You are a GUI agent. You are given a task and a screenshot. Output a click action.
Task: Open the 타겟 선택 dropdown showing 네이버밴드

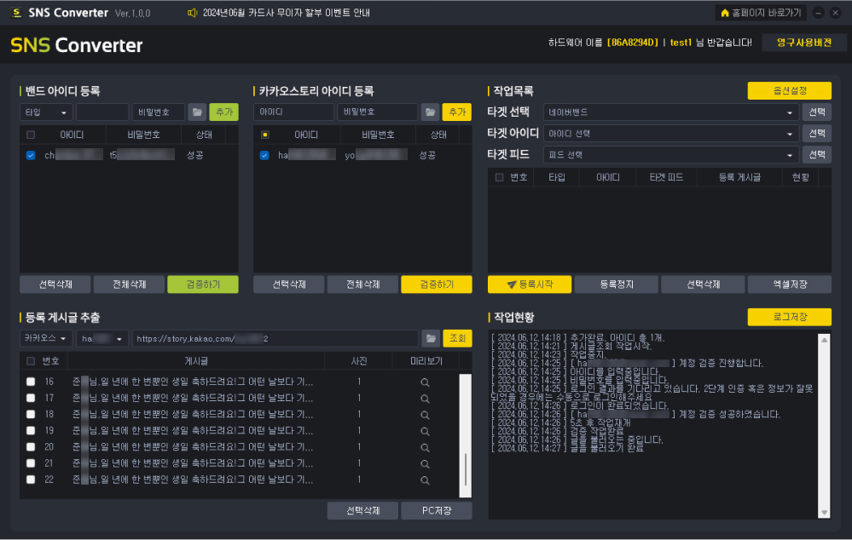click(671, 112)
